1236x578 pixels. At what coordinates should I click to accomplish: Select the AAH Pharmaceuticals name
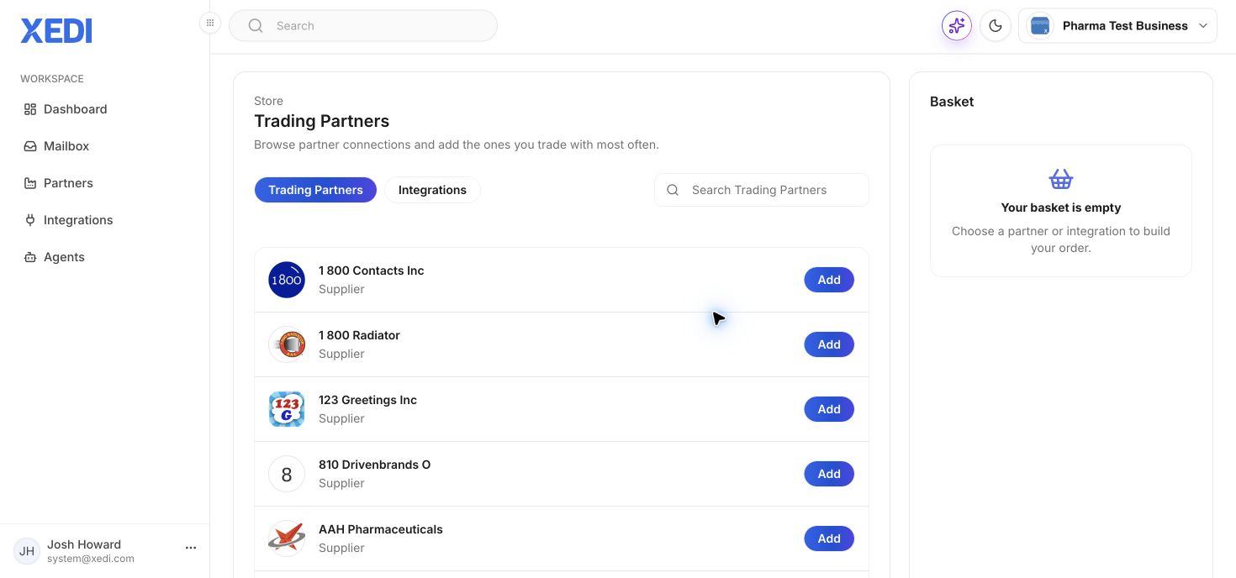click(x=381, y=529)
